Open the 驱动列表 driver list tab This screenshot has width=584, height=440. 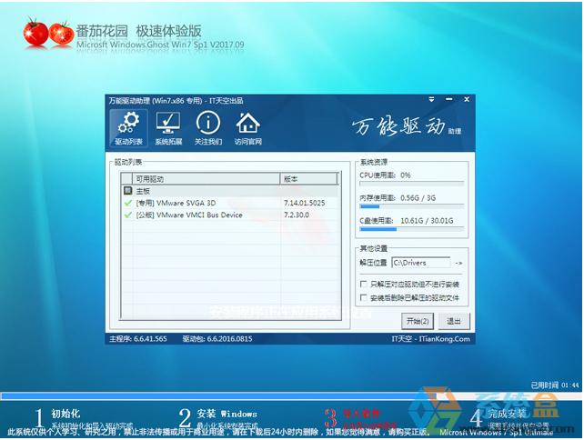[x=129, y=129]
